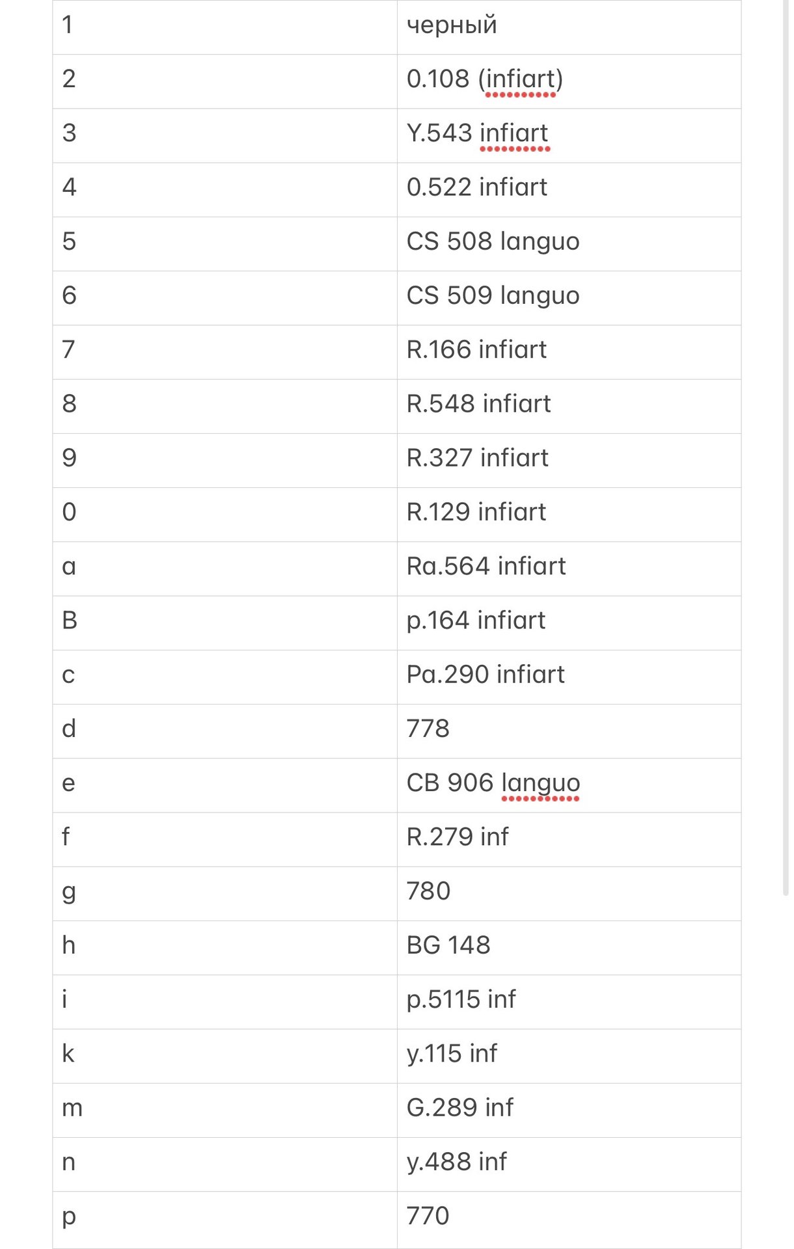
Task: Click the vertical scrollbar at the right edge
Action: tap(786, 449)
